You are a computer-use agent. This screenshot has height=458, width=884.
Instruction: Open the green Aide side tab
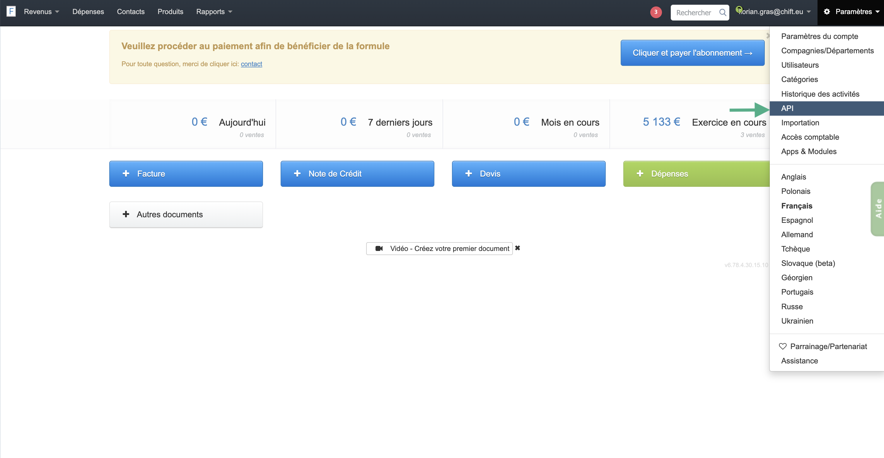878,209
